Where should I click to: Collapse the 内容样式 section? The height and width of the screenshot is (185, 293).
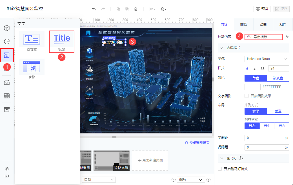click(222, 48)
